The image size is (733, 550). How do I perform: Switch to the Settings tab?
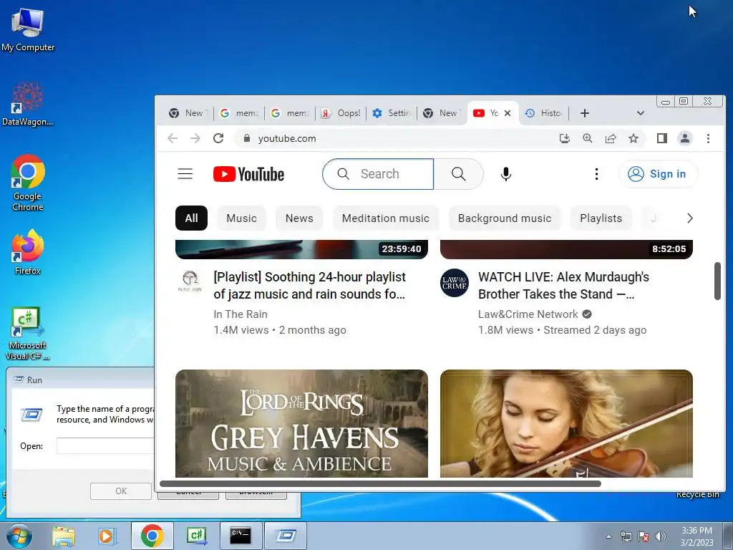point(391,113)
